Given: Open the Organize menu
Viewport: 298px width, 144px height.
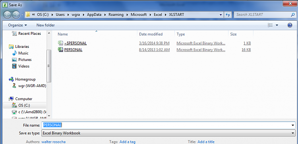Looking at the screenshot, I should (17, 25).
